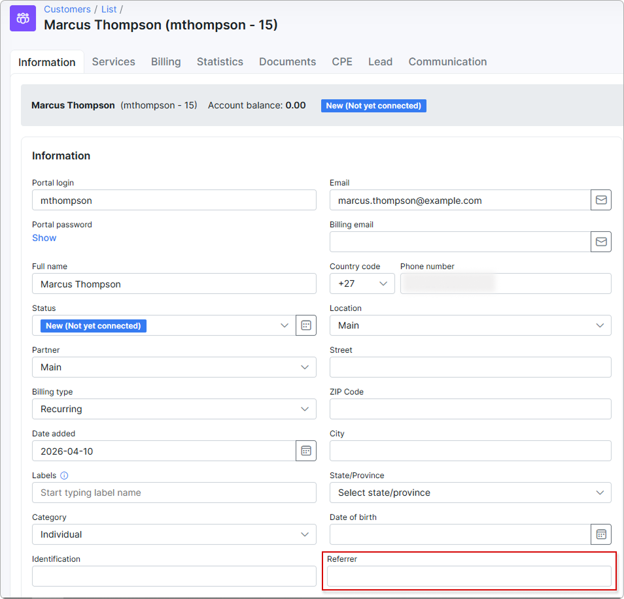
Task: Open the Status dropdown
Action: click(164, 325)
